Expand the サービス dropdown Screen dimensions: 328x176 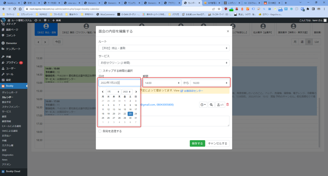(164, 63)
